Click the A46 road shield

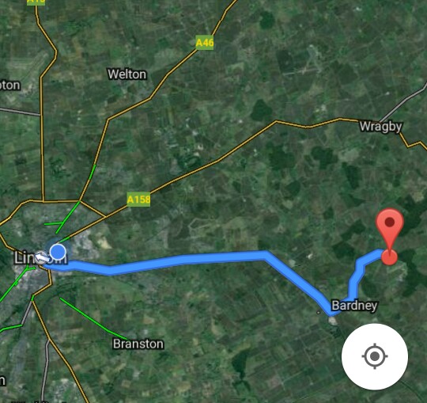[x=205, y=43]
